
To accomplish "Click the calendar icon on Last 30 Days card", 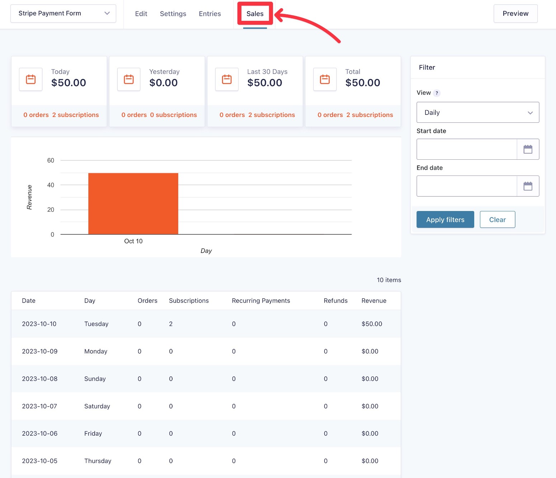I will click(x=227, y=79).
